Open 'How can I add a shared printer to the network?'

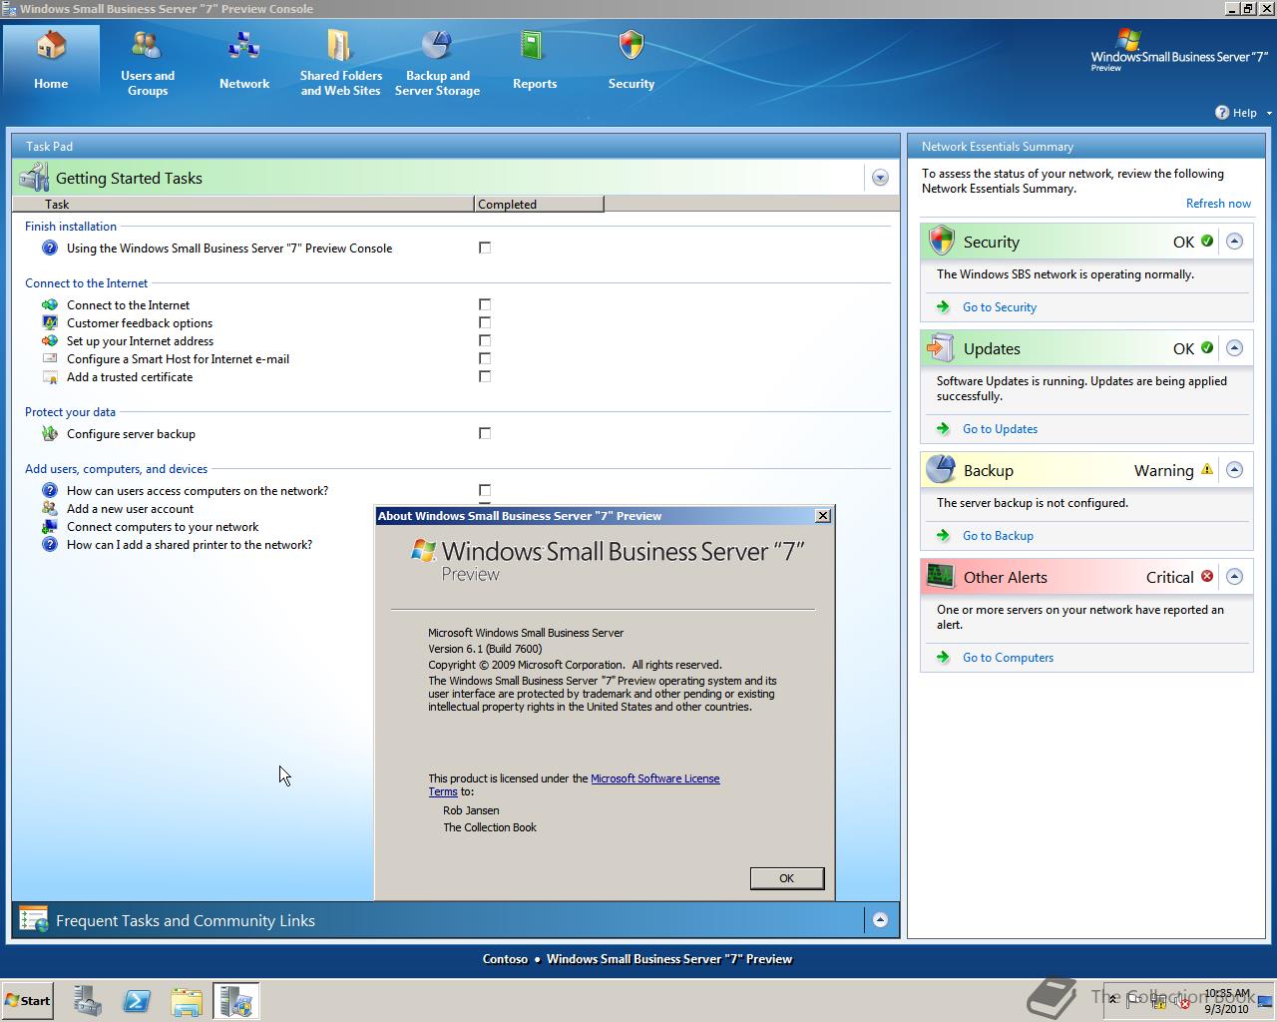click(x=190, y=545)
